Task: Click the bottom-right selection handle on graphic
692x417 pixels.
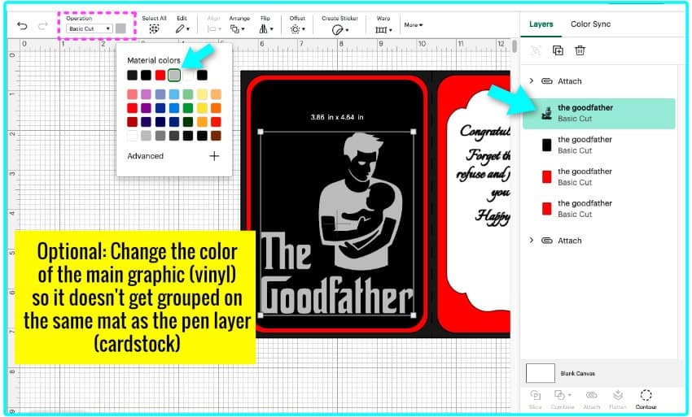Action: point(414,315)
